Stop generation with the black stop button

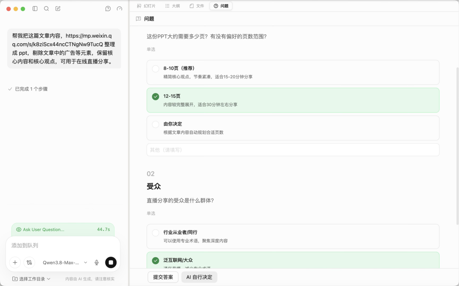tap(111, 262)
